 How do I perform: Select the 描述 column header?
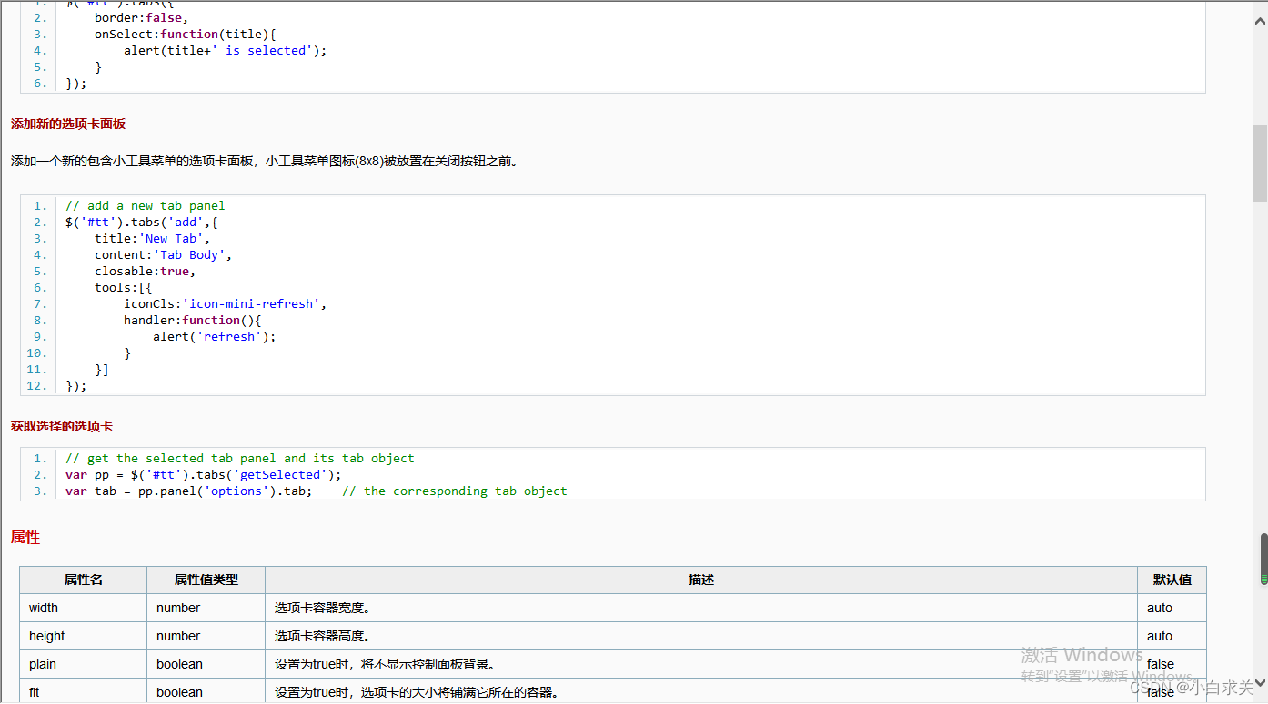coord(700,580)
